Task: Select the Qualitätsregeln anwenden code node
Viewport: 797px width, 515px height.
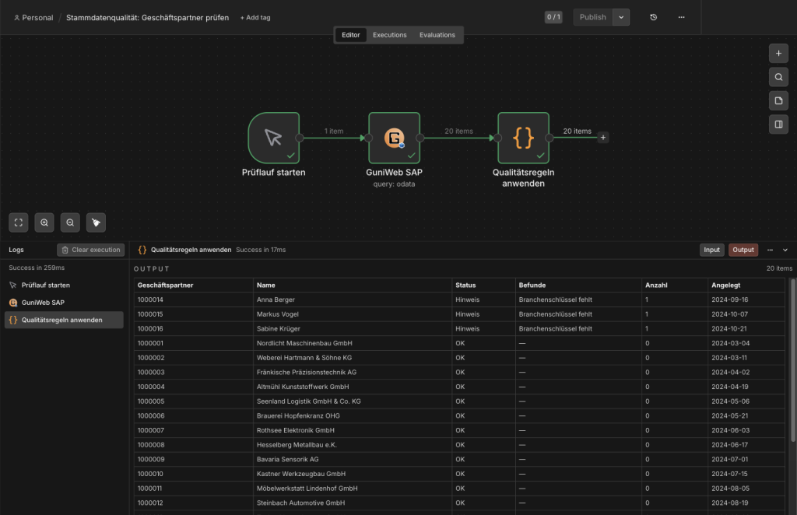Action: [x=523, y=138]
